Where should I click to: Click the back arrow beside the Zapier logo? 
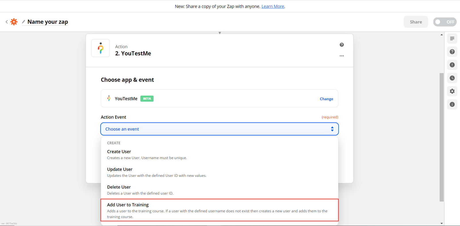click(7, 22)
